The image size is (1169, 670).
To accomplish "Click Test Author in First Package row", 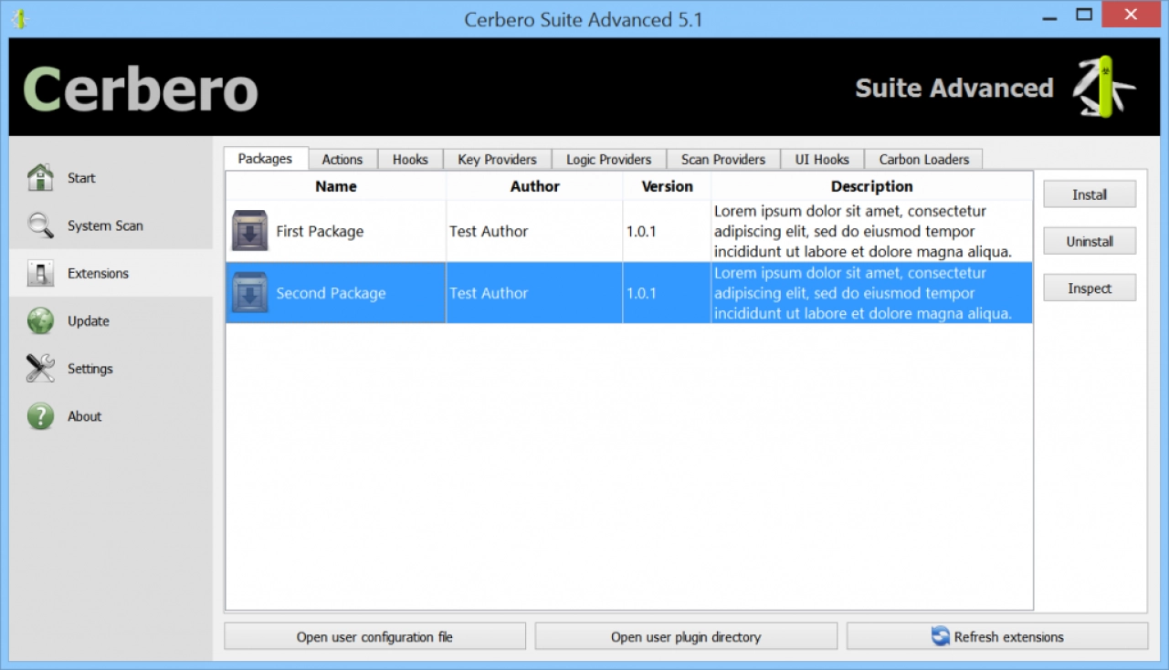I will 489,231.
